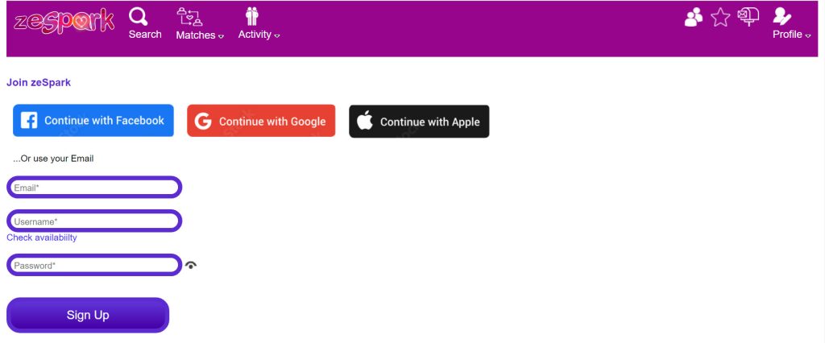Screen dimensions: 825x343
Task: Open the mailbox messages icon
Action: click(x=748, y=18)
